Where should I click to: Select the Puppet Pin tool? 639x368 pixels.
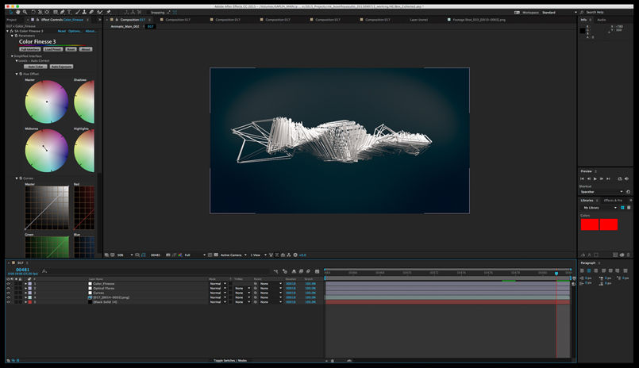[109, 12]
